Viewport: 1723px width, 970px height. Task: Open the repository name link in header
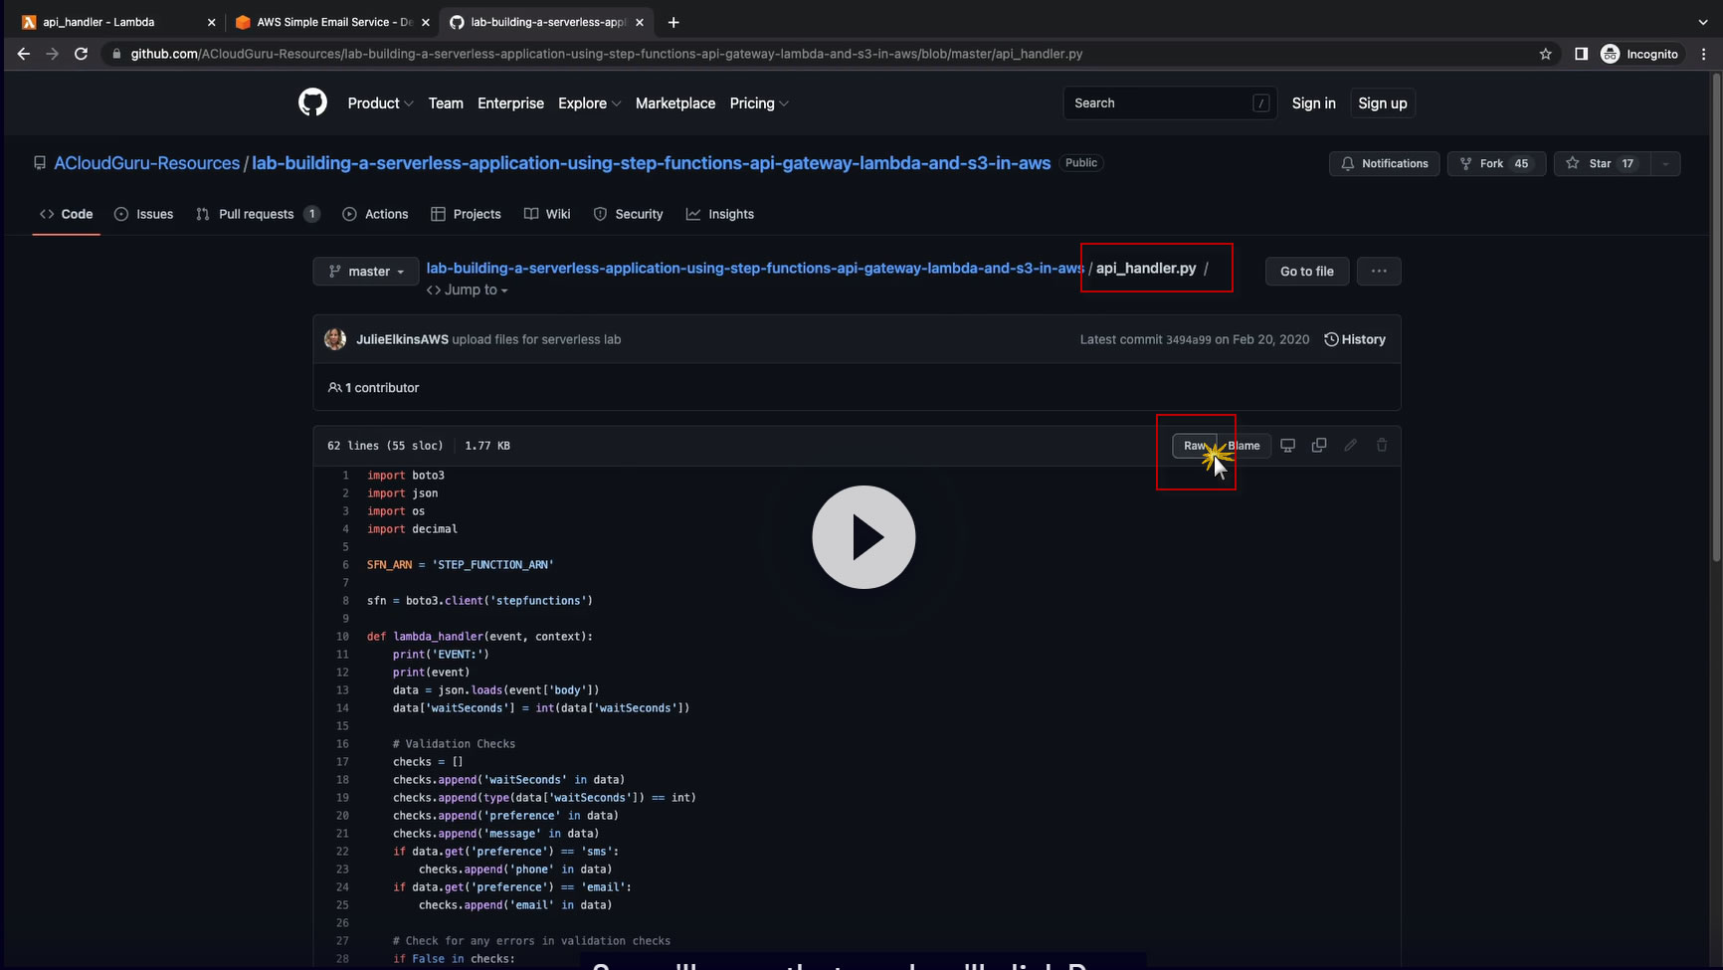click(x=652, y=163)
